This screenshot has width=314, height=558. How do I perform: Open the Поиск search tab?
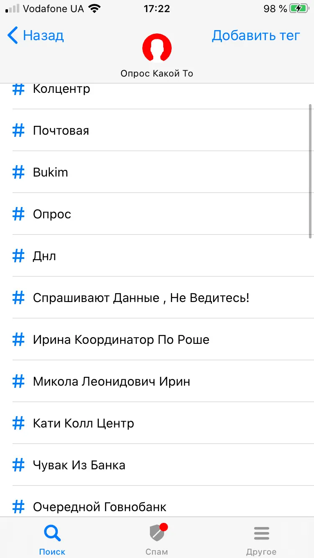coord(52,539)
